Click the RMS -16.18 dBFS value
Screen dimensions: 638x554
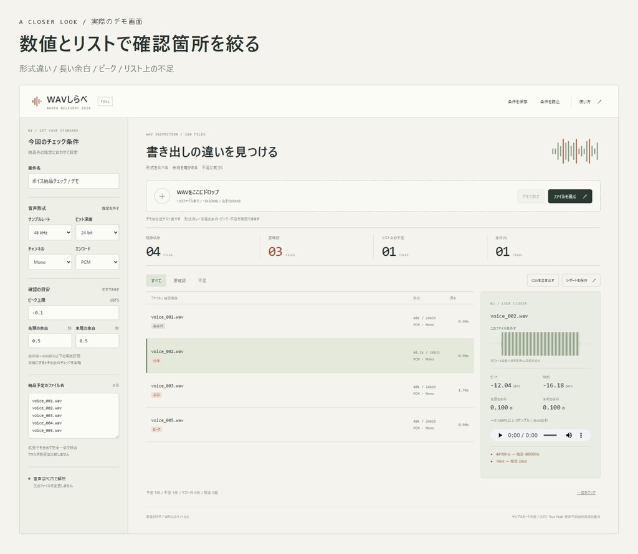point(558,385)
